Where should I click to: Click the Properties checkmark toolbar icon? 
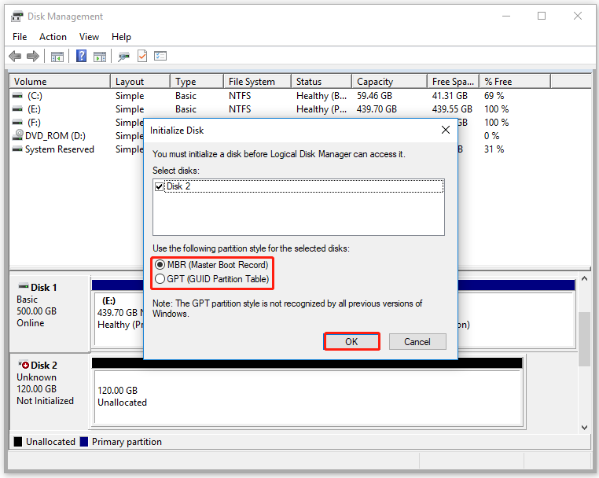(142, 56)
